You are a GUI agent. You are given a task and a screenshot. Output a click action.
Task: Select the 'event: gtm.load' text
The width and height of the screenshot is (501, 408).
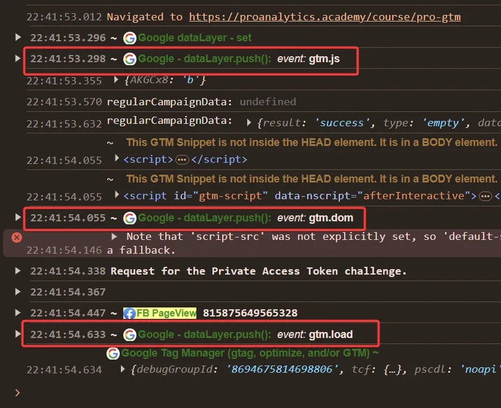(315, 334)
